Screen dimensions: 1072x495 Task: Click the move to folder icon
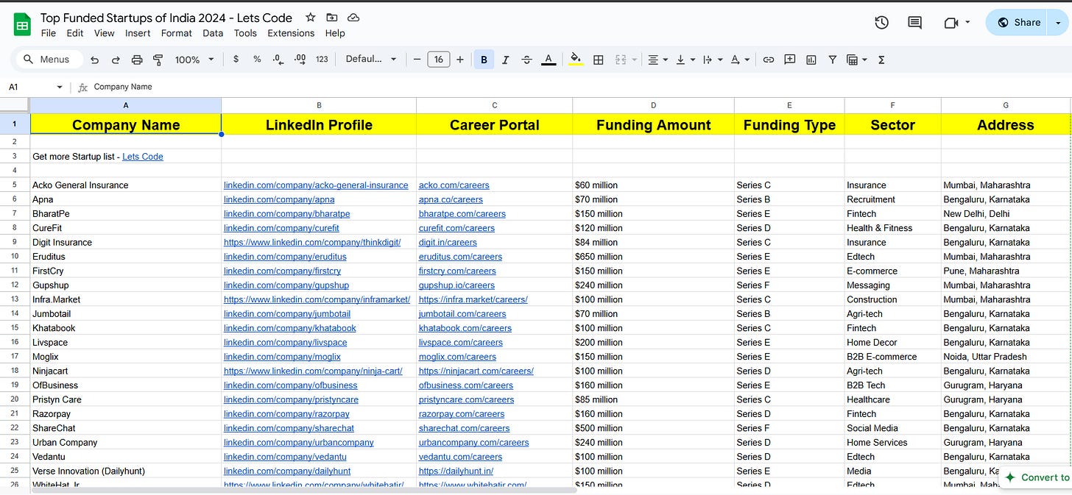coord(332,18)
